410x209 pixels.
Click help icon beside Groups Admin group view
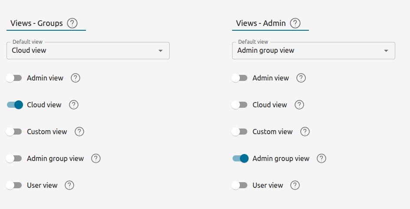96,158
